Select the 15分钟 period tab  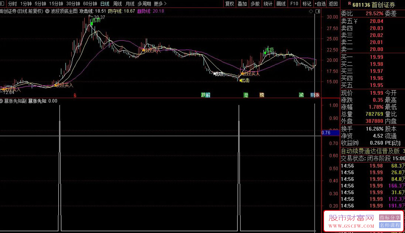point(56,4)
